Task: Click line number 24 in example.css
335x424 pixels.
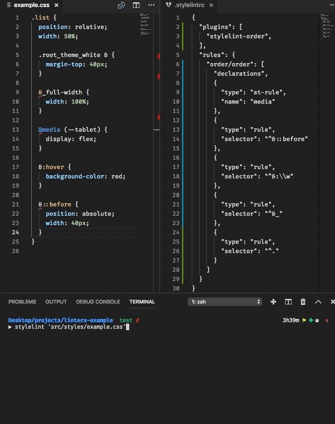Action: (x=15, y=232)
